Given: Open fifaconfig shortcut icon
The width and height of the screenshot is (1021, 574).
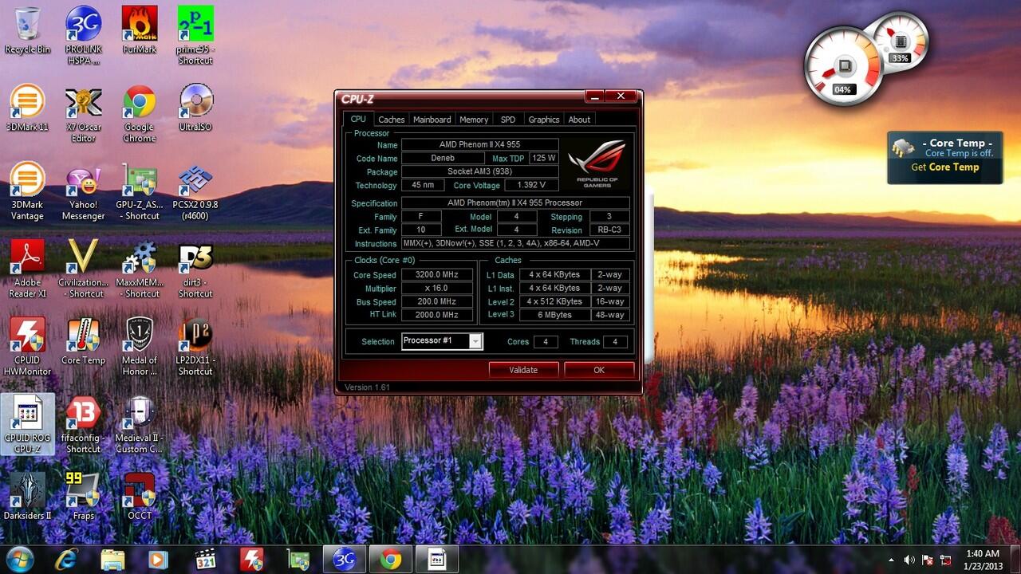Looking at the screenshot, I should [x=83, y=424].
